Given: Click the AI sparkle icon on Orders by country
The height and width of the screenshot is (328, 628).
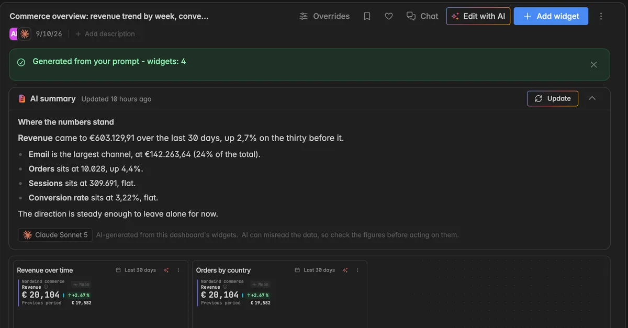Looking at the screenshot, I should (x=345, y=270).
